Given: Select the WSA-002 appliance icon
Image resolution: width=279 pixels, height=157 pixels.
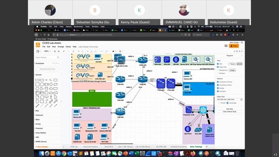Looking at the screenshot, I should point(157,59).
